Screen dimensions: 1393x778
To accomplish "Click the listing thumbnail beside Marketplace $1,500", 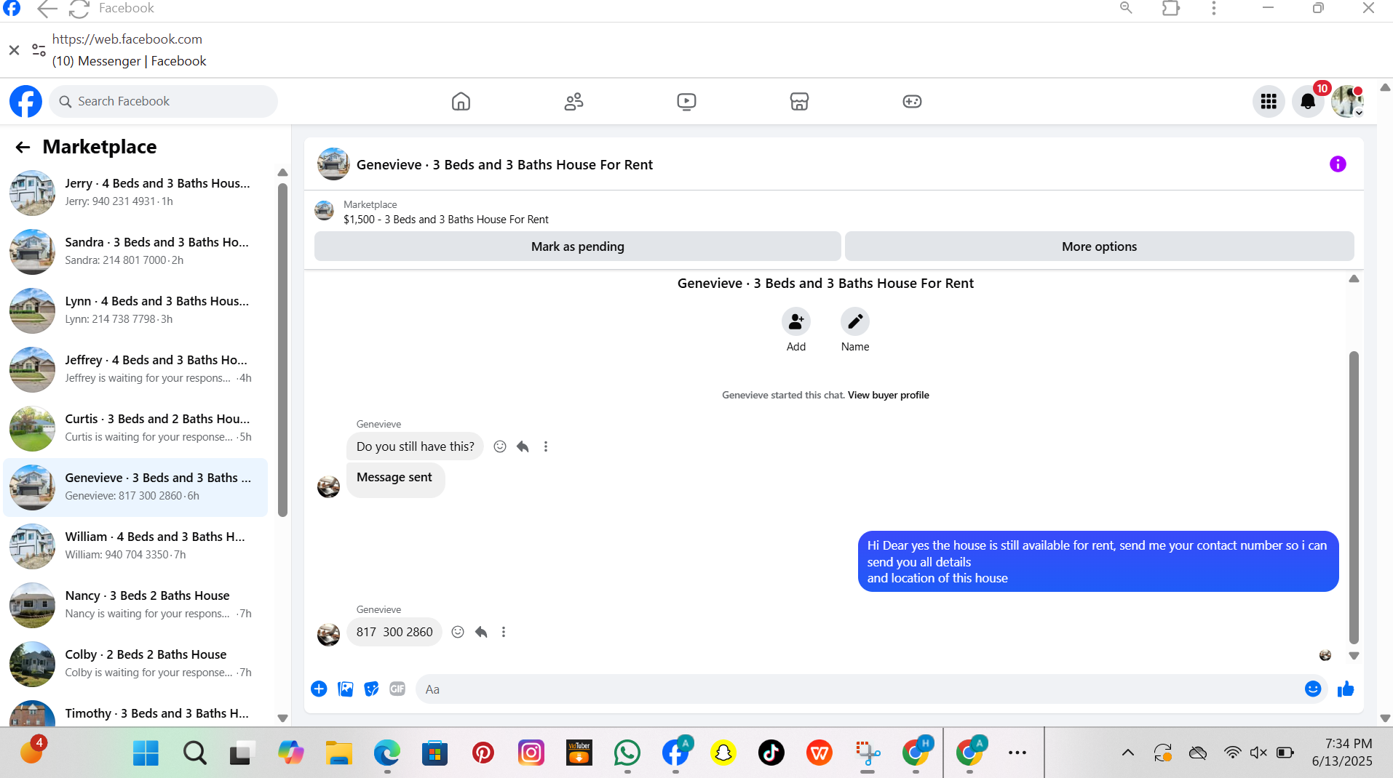I will [x=325, y=211].
